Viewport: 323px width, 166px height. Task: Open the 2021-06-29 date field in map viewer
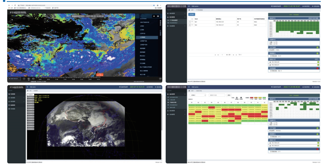tap(15, 79)
